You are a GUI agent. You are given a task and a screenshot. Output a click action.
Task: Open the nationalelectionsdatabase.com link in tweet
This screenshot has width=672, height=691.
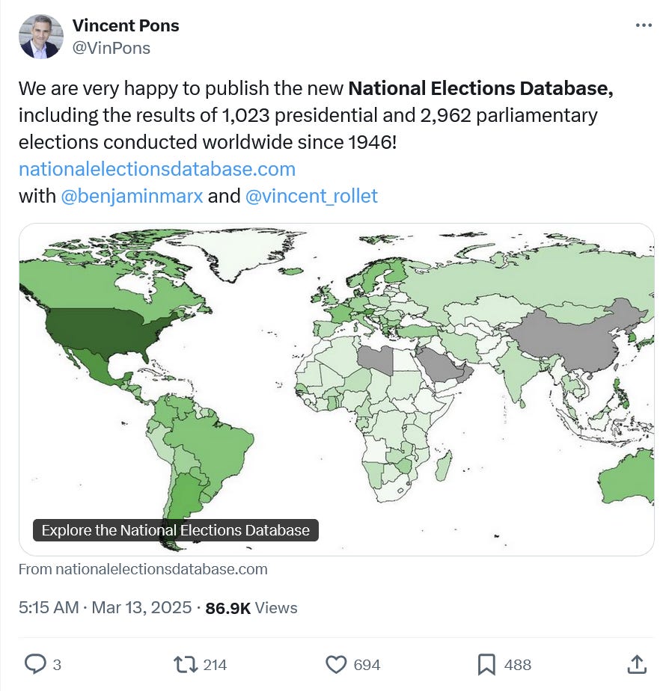157,169
